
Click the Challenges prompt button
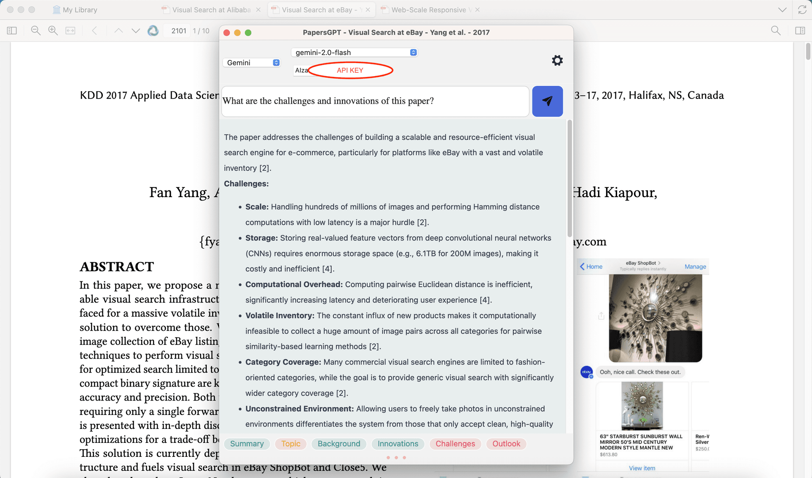click(455, 444)
